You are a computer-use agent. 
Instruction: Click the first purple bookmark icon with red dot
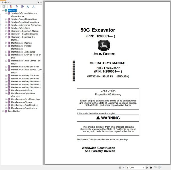(11, 7)
